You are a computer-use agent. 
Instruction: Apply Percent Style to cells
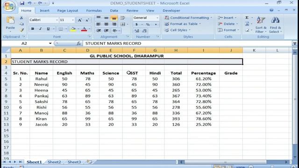click(x=148, y=24)
